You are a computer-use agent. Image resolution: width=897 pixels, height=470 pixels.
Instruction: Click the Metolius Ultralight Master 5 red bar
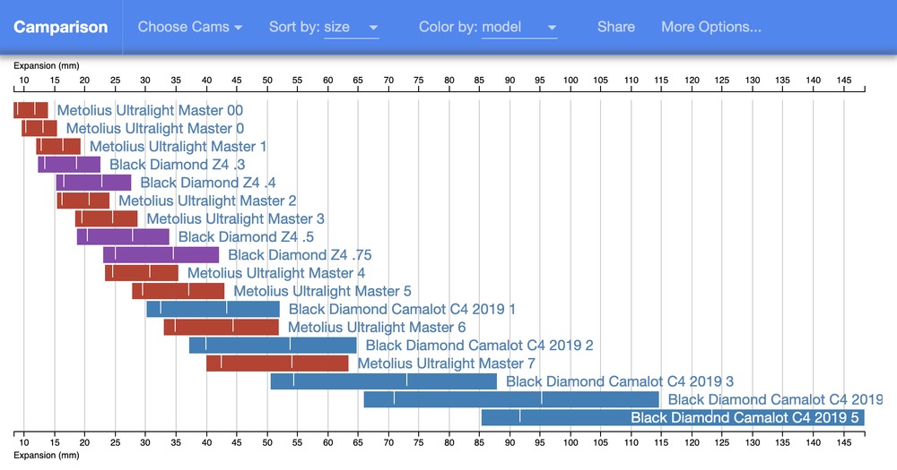tap(179, 291)
